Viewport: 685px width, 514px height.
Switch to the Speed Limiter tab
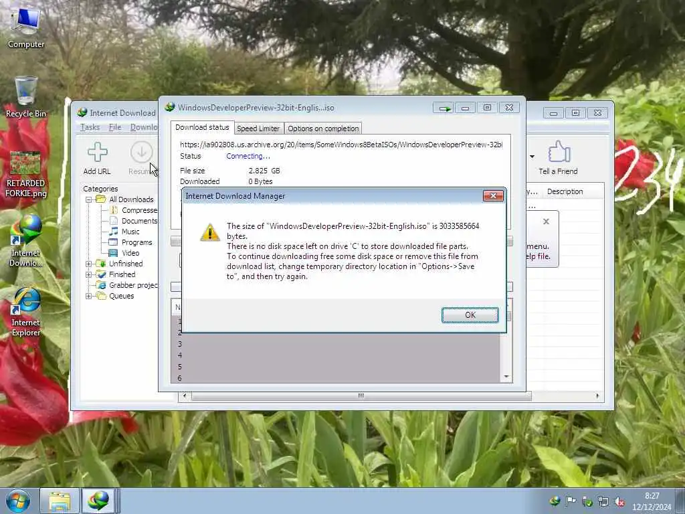(258, 128)
